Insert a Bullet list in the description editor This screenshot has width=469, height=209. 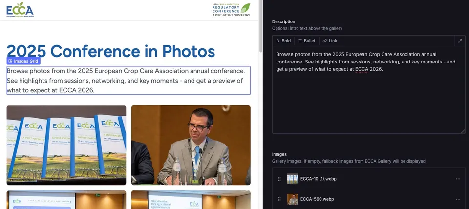pyautogui.click(x=307, y=41)
